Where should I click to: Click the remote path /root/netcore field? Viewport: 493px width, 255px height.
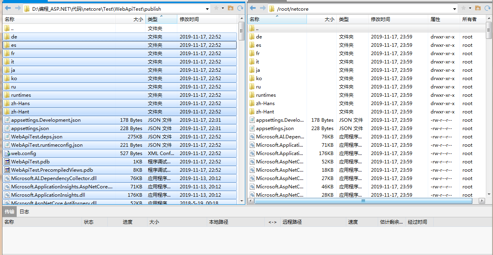(363, 9)
